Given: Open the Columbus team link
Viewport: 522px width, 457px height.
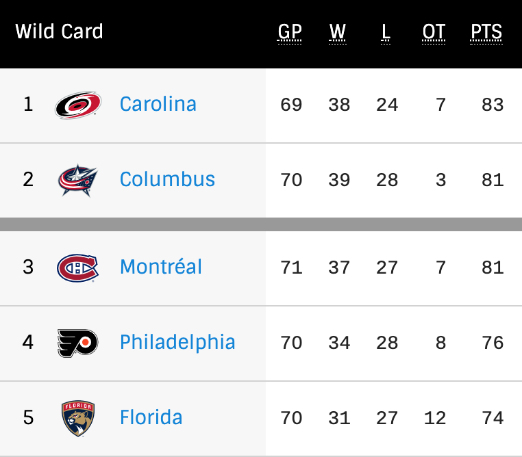Looking at the screenshot, I should [x=167, y=179].
